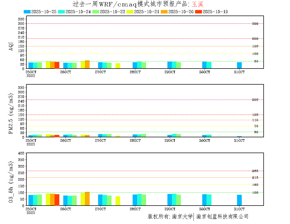Image resolution: width=290 pixels, height=224 pixels.
Task: Click the yellow 2025-10-21 legend swatch
Action: [130, 12]
